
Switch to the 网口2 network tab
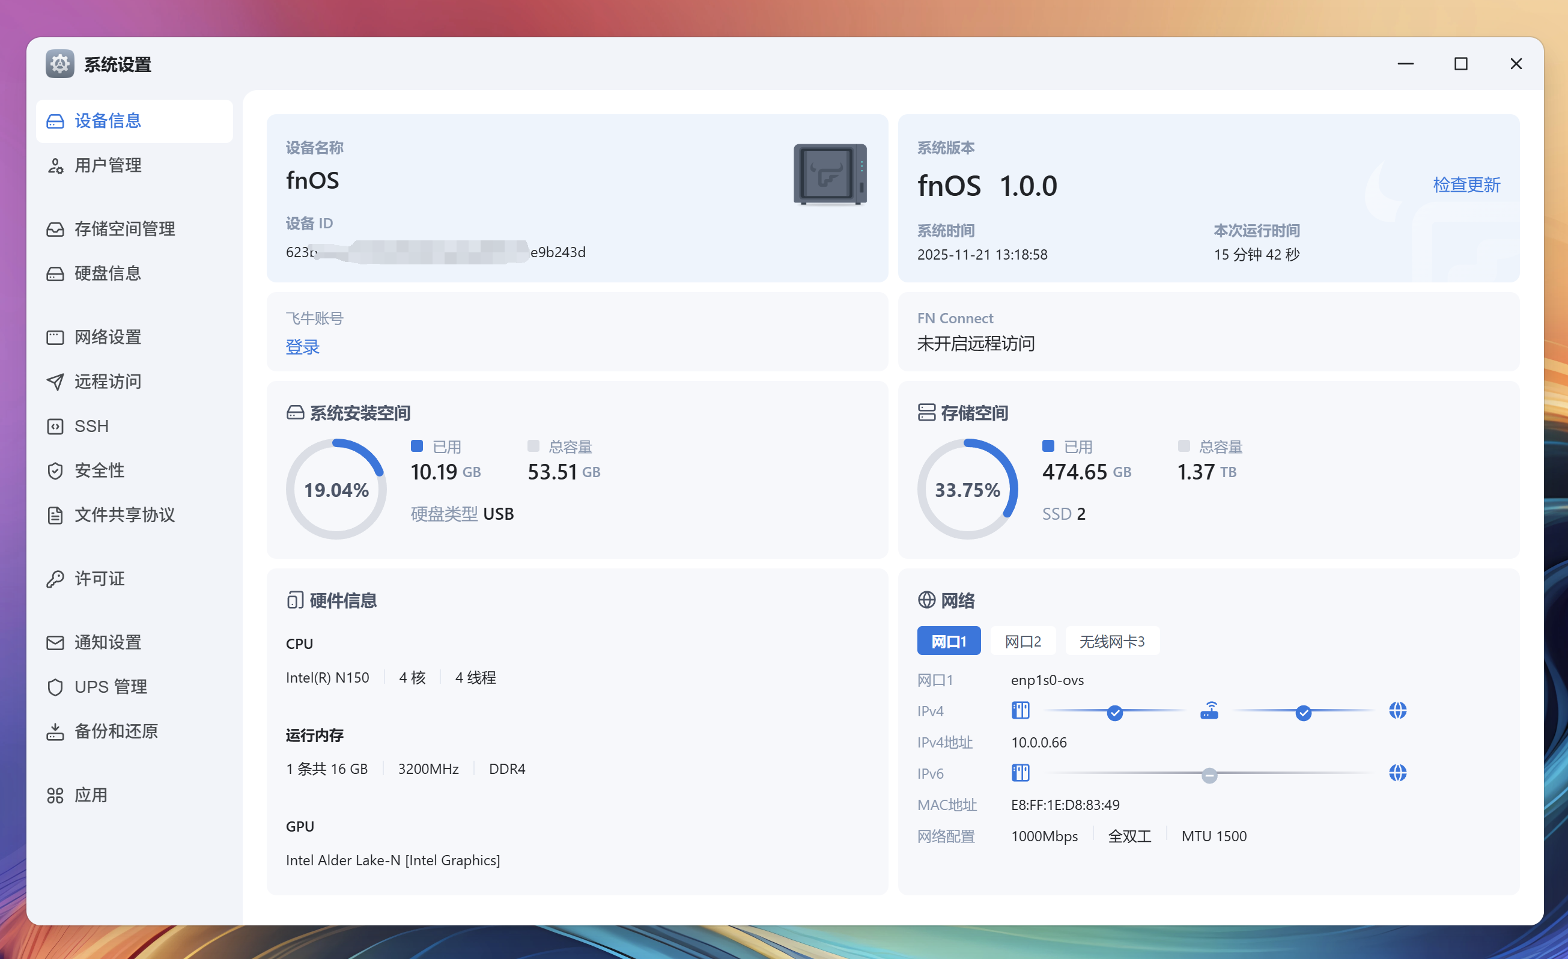click(x=1022, y=641)
